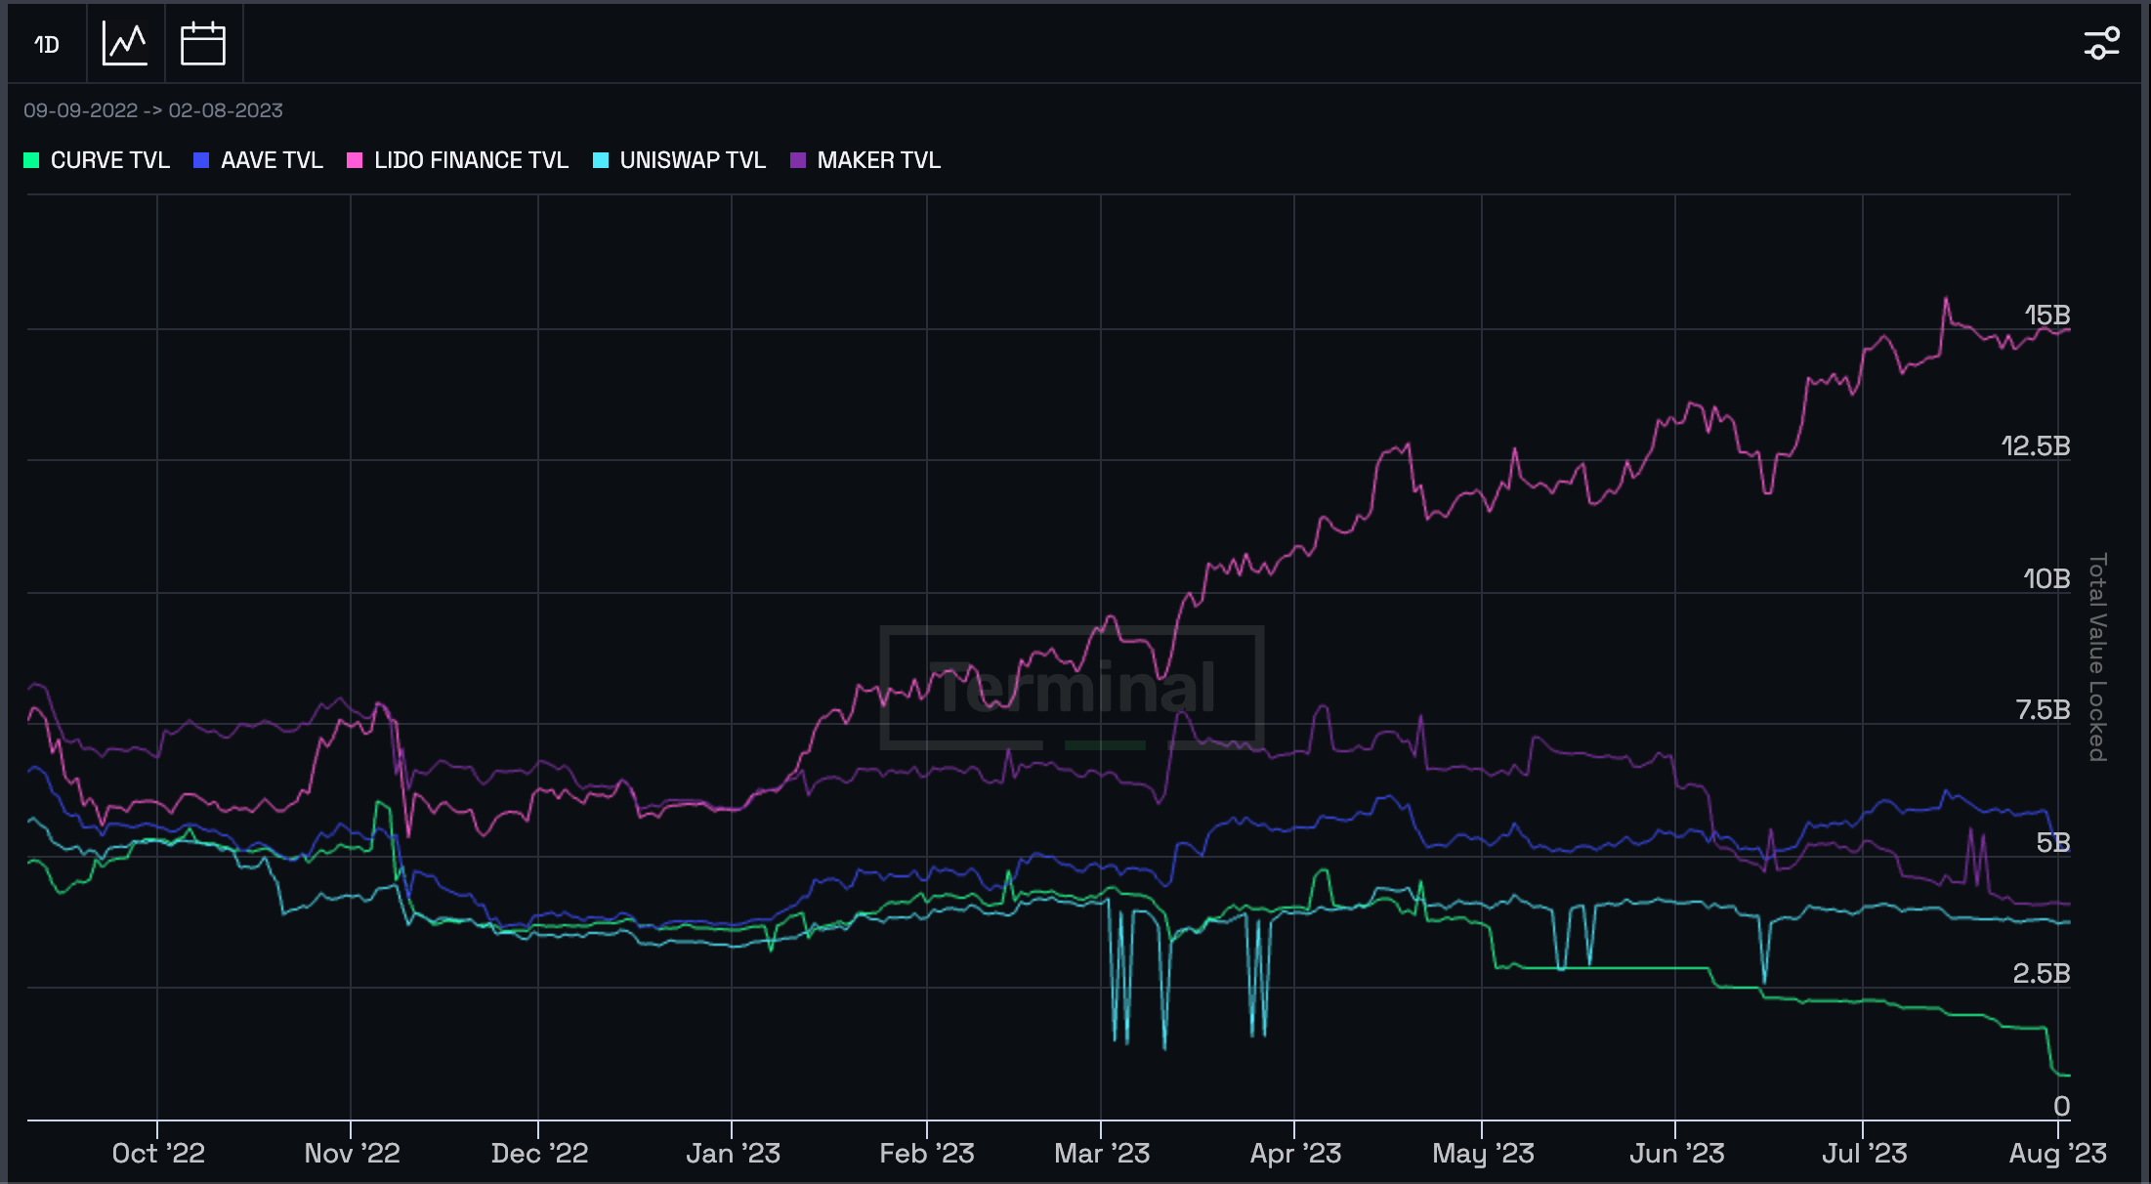Screen dimensions: 2151x1184
Task: Click the 12.5B y-axis value
Action: [x=2035, y=446]
